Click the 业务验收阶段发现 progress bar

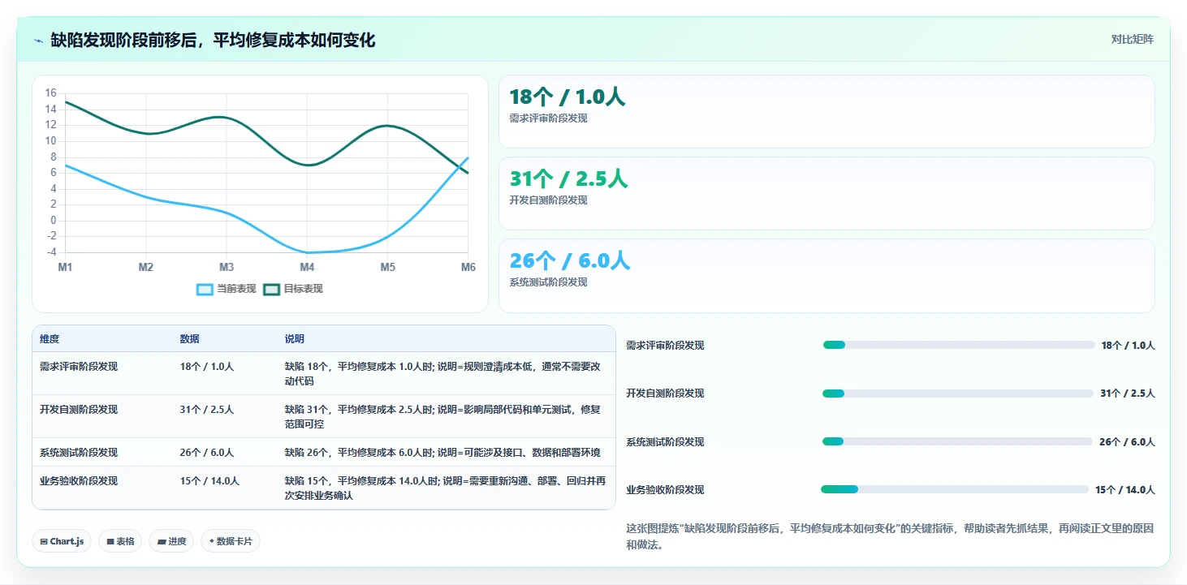955,489
